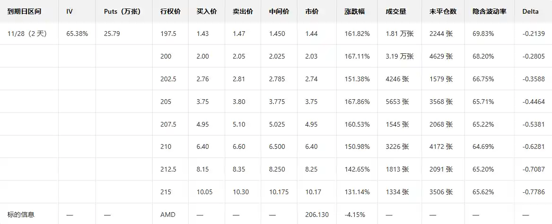Click the 涨跌幅 column header
Screen dimensions: 552x224
pos(354,11)
